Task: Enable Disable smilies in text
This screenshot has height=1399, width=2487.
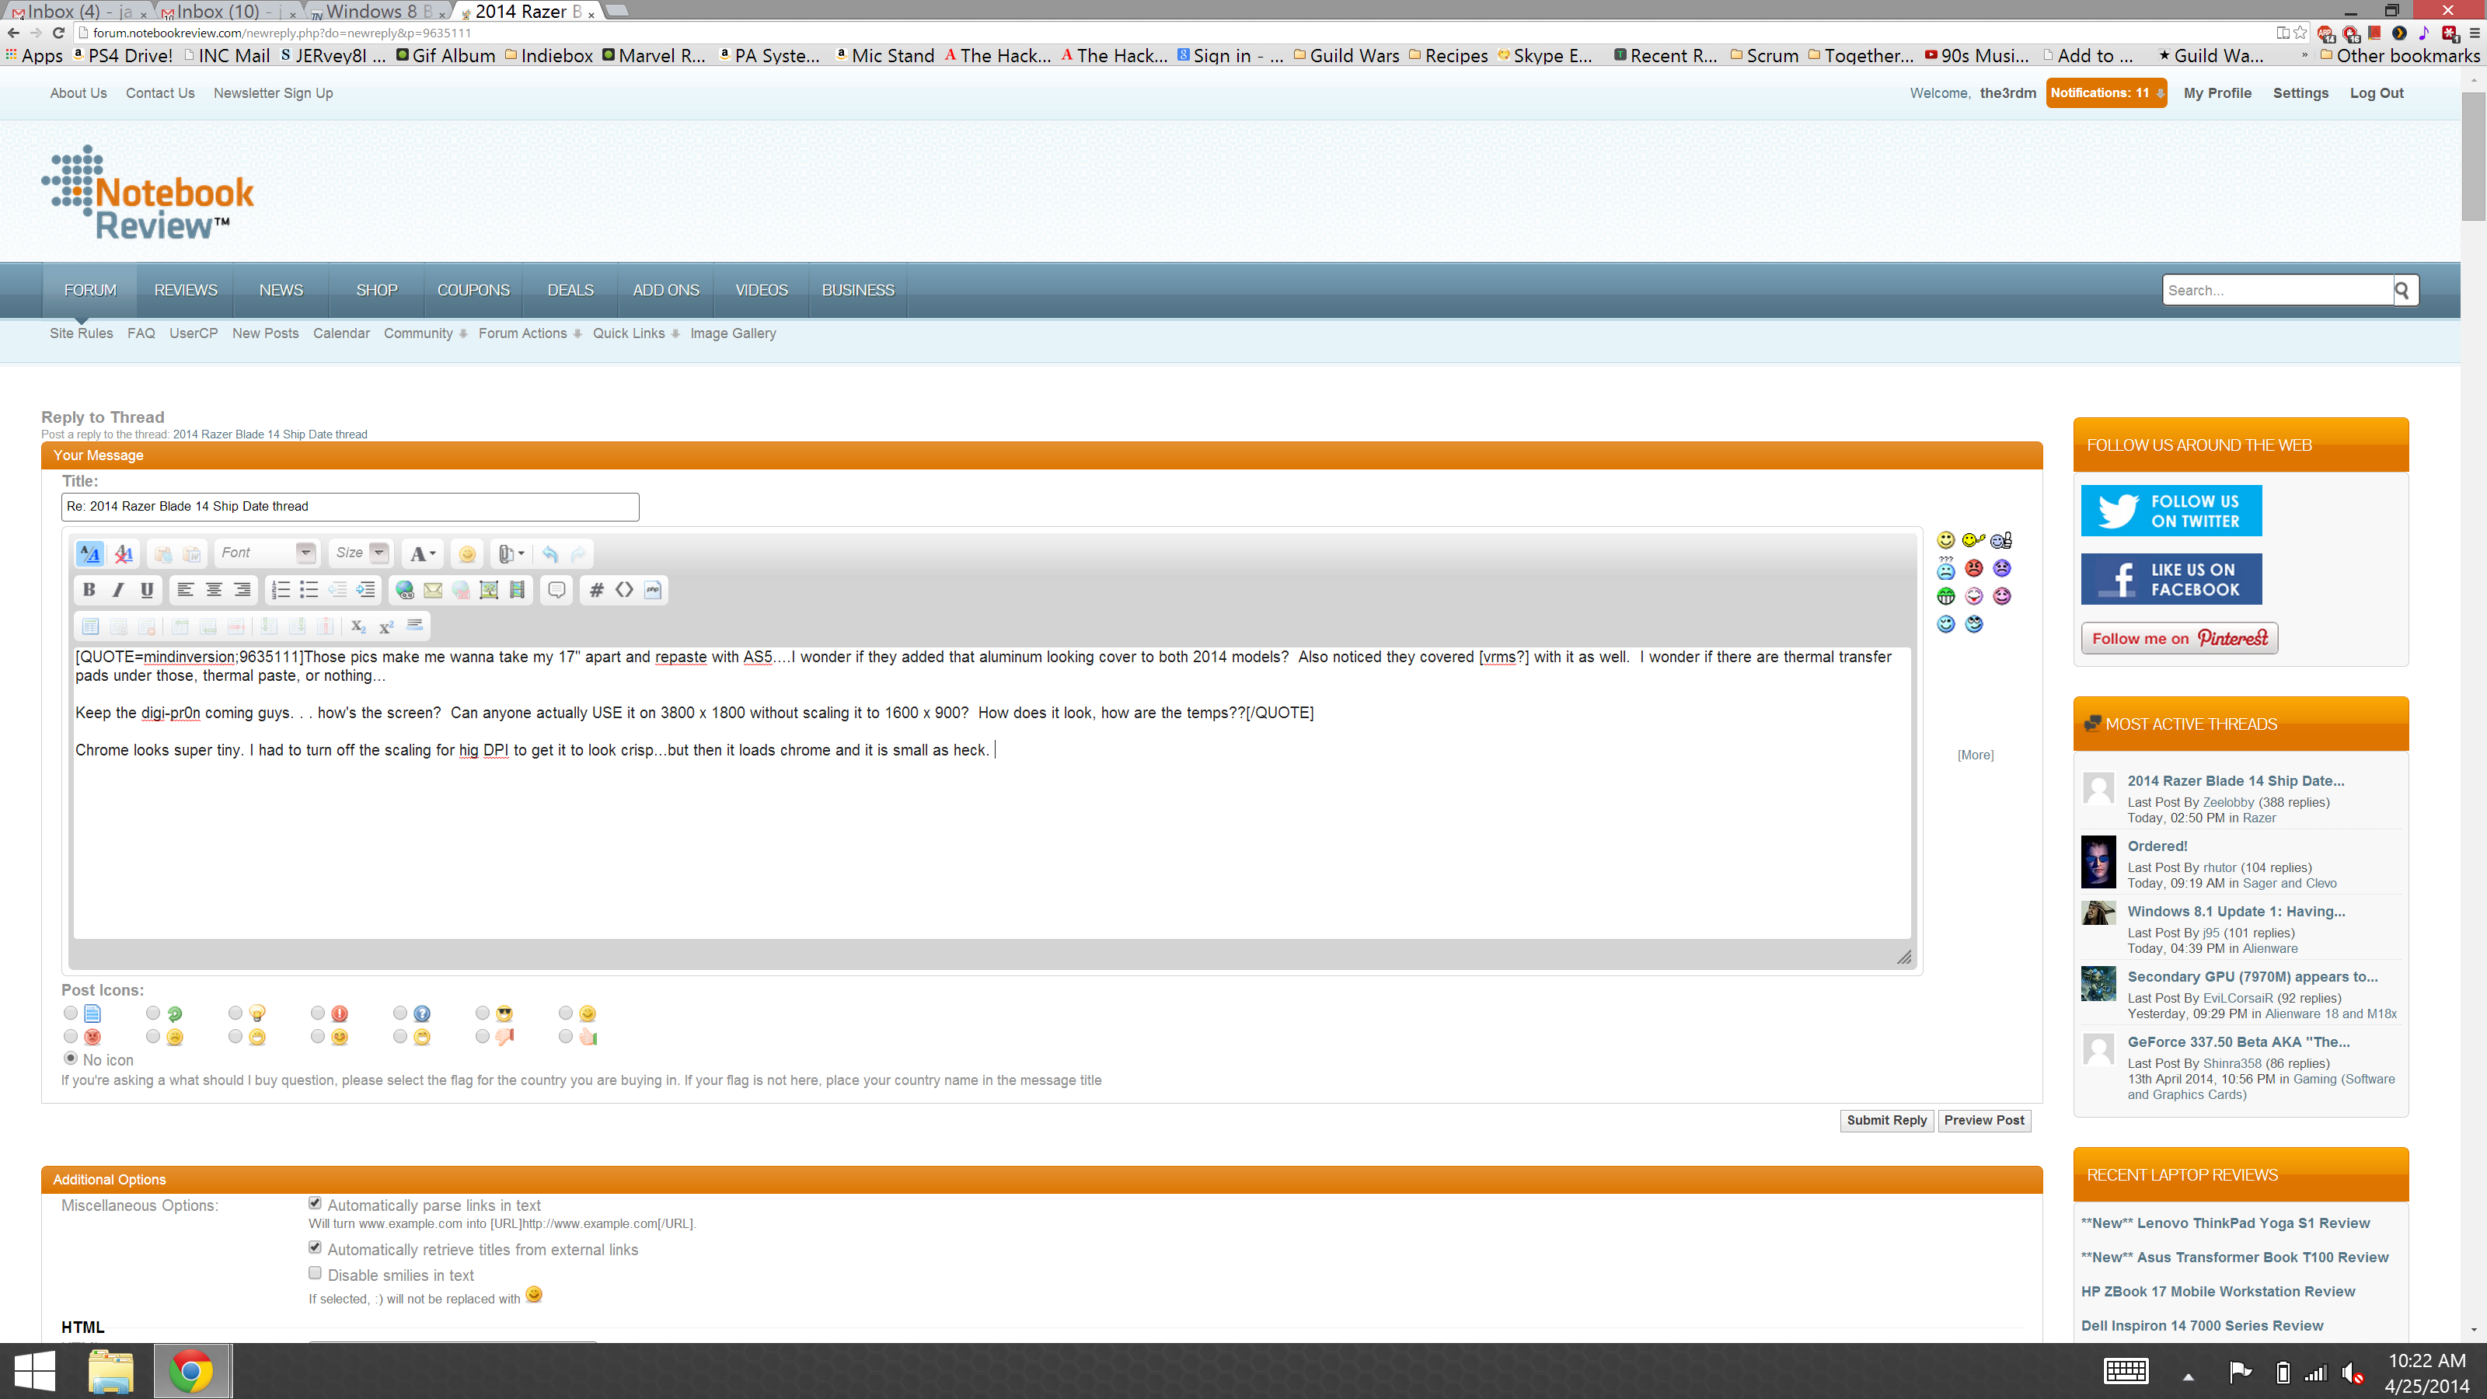Action: pyautogui.click(x=315, y=1274)
